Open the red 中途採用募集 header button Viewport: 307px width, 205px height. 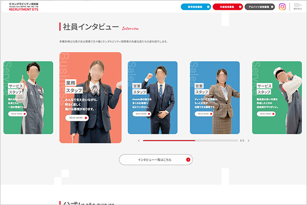coord(227,7)
